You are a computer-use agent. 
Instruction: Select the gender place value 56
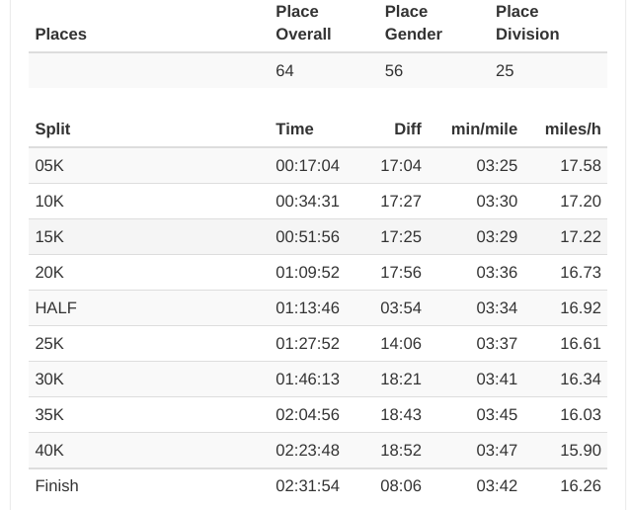[393, 71]
